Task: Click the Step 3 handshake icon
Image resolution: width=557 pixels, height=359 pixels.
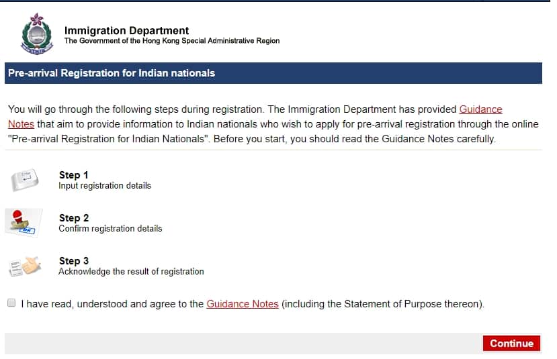Action: 26,266
